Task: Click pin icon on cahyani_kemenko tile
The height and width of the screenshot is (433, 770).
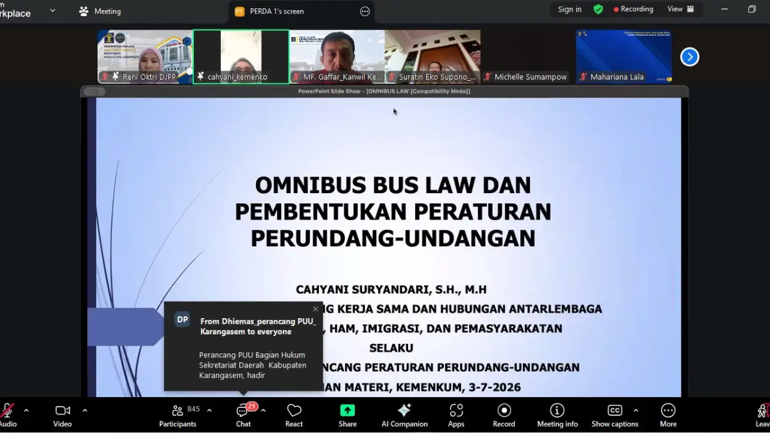Action: (201, 76)
